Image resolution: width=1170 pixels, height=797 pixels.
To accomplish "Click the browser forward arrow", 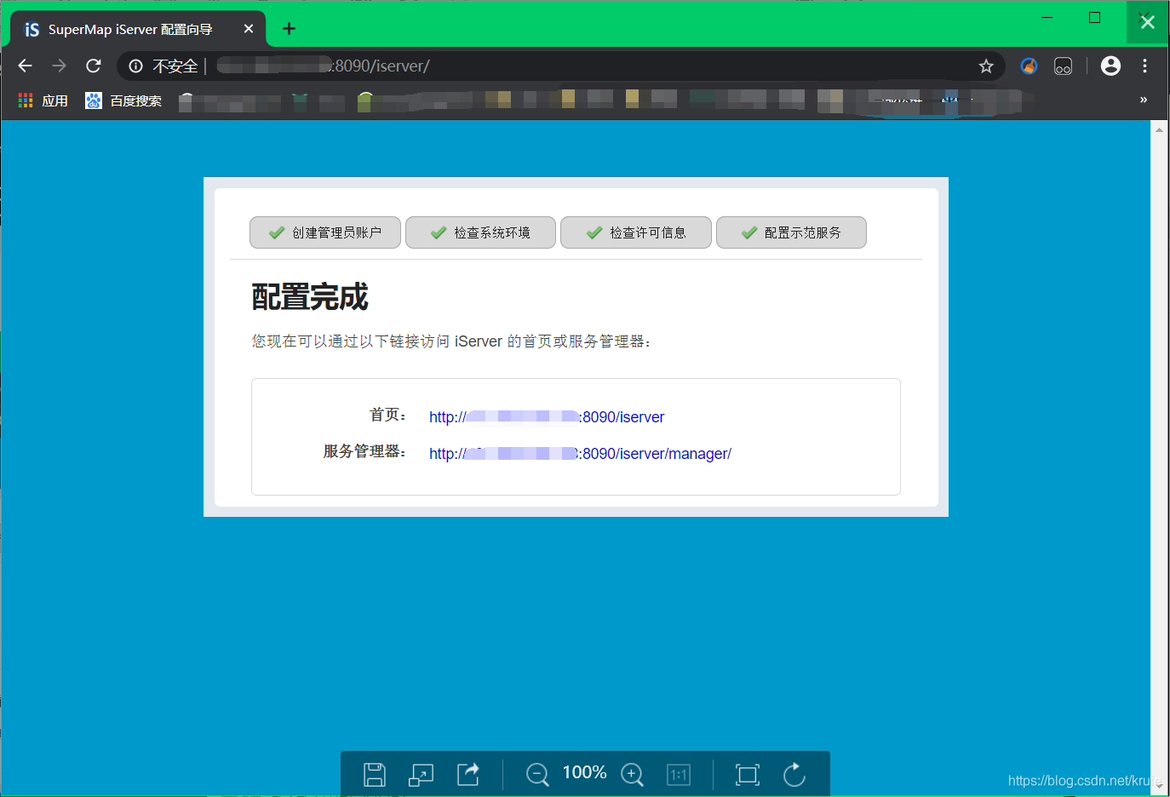I will [59, 66].
